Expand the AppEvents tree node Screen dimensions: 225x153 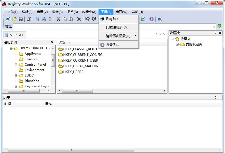tap(16, 54)
